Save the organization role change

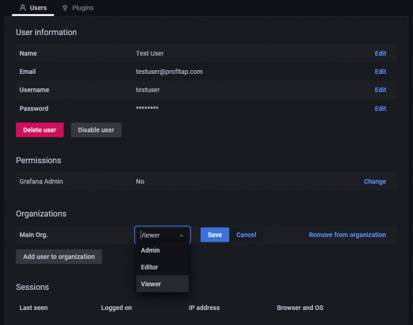tap(215, 235)
